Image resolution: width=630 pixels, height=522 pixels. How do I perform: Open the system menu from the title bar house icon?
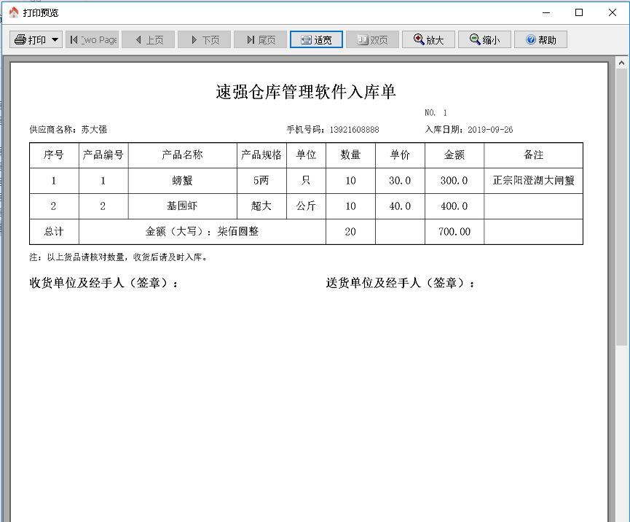tap(13, 12)
